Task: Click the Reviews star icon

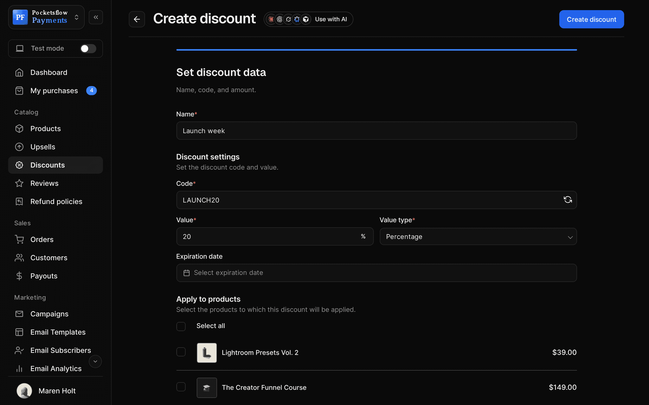Action: click(x=19, y=183)
